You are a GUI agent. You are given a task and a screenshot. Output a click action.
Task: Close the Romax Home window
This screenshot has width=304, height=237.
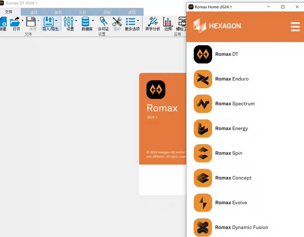click(297, 7)
